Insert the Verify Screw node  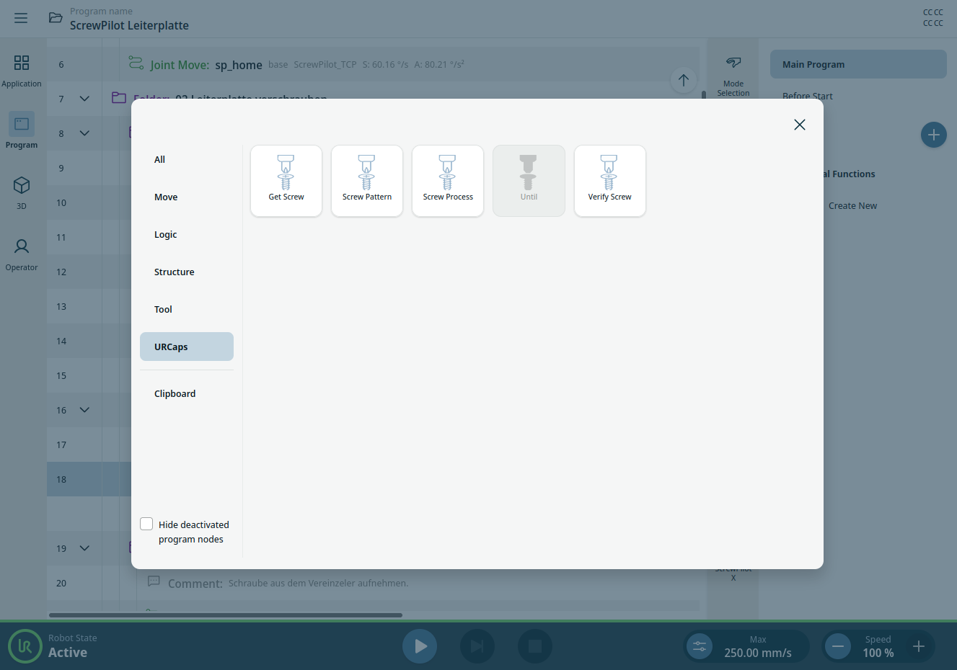[610, 181]
